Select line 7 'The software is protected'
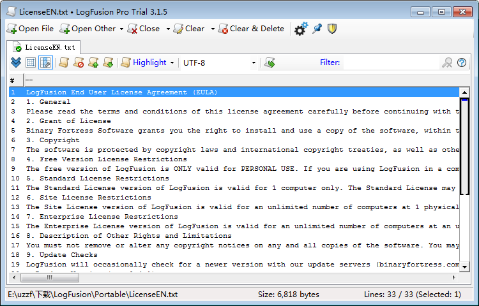This screenshot has width=479, height=306. 234,150
